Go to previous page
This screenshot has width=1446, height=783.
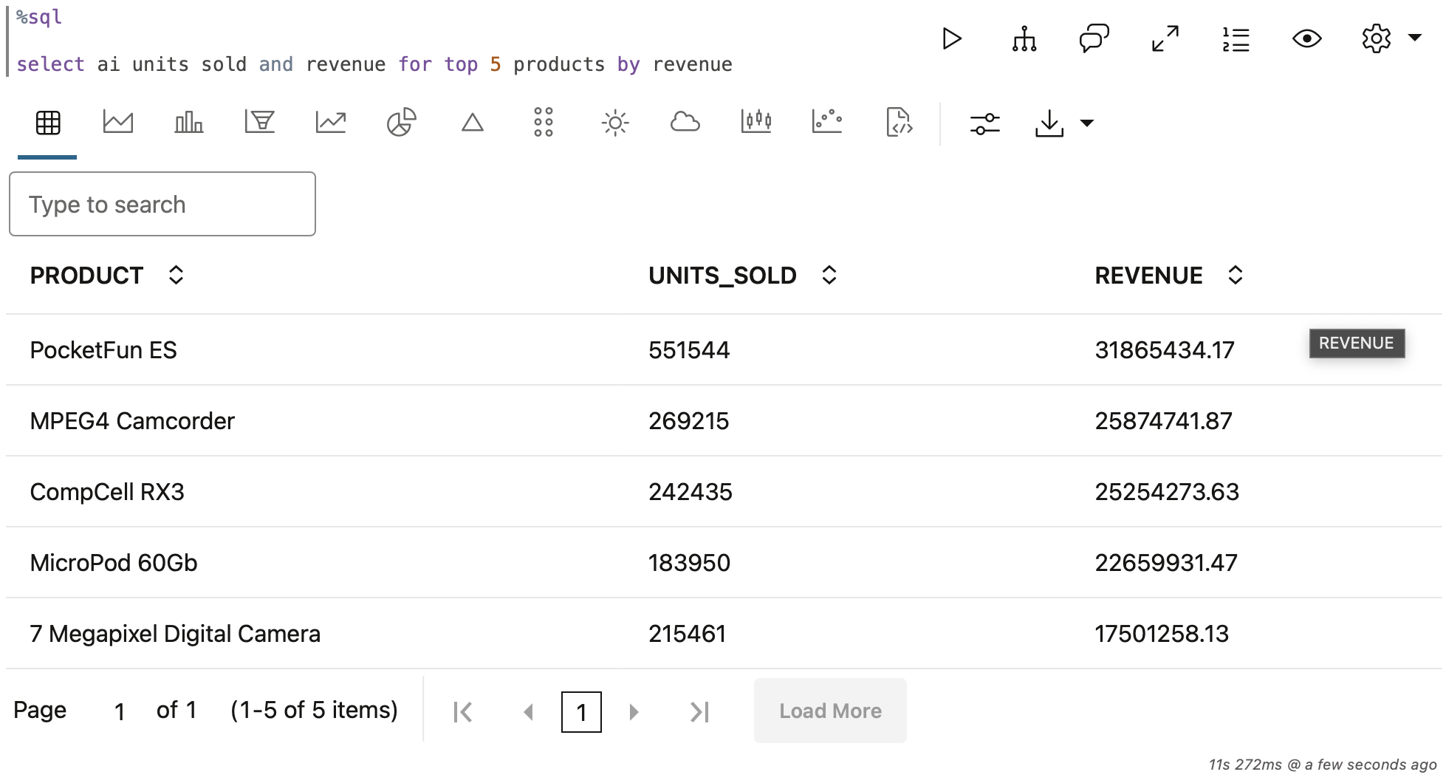coord(528,712)
